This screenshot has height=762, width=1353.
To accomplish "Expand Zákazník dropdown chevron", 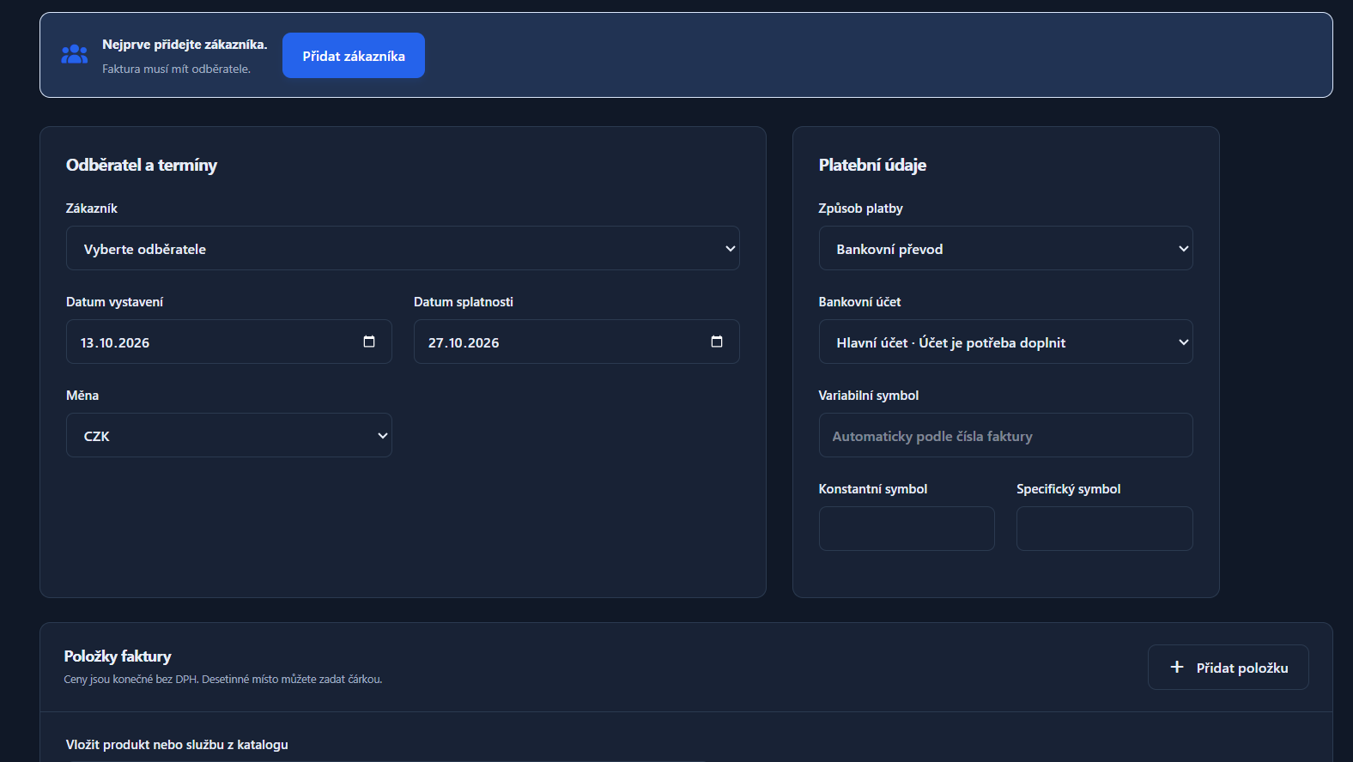I will tap(731, 249).
